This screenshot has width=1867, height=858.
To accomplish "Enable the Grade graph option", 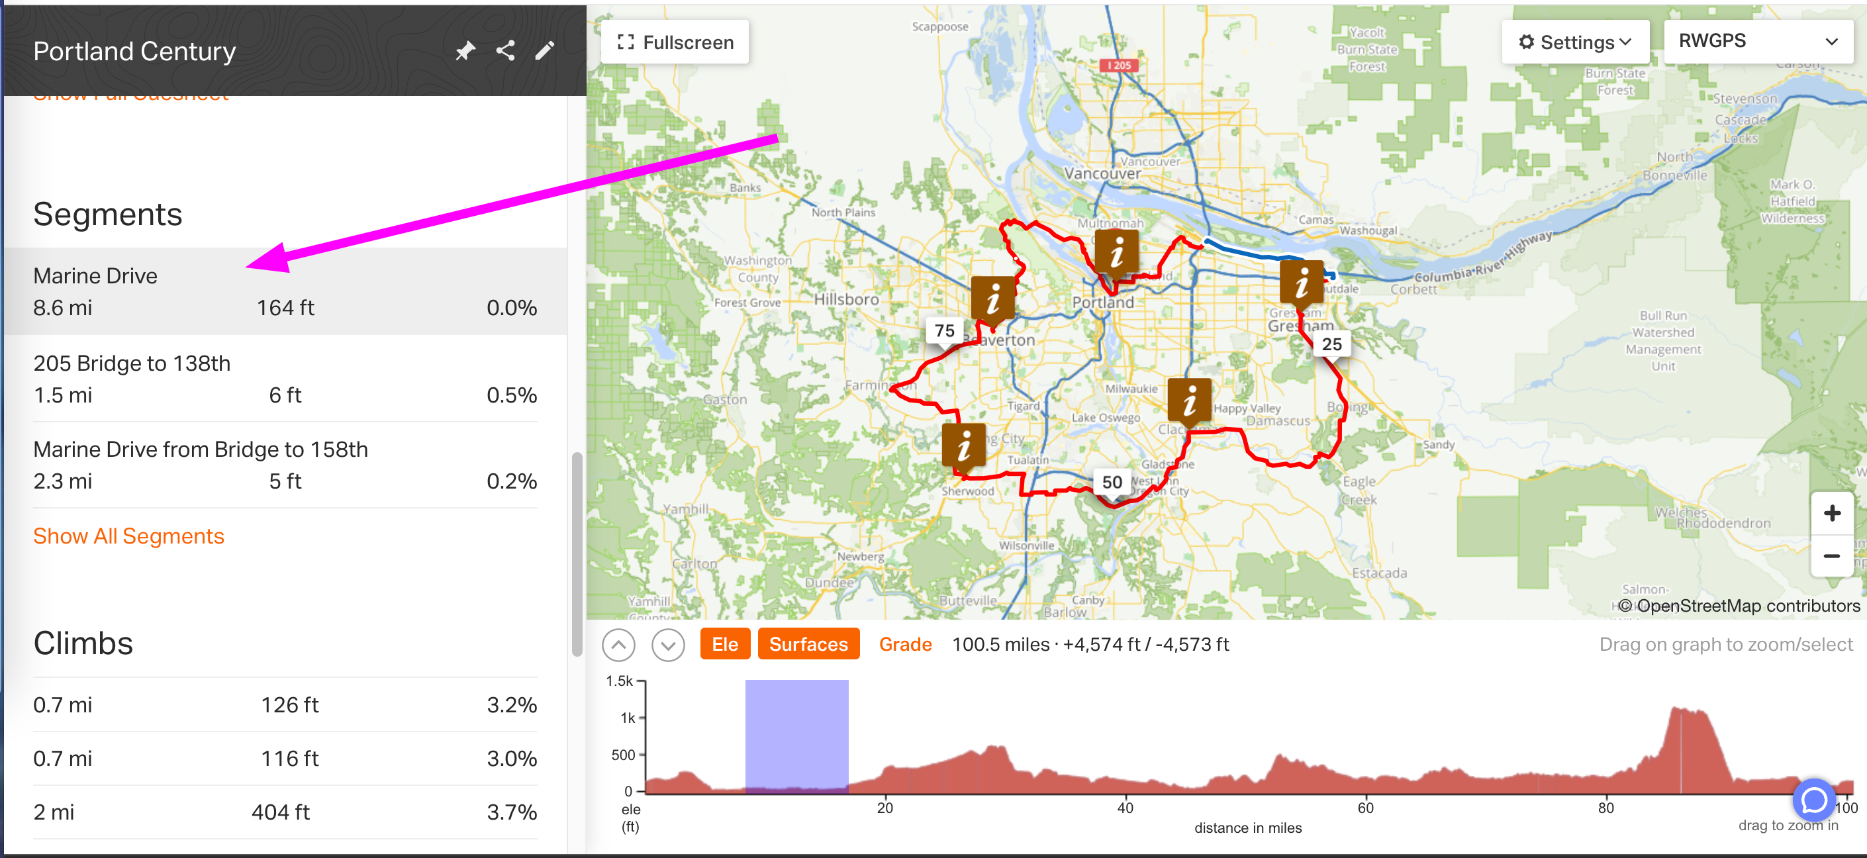I will click(x=904, y=643).
